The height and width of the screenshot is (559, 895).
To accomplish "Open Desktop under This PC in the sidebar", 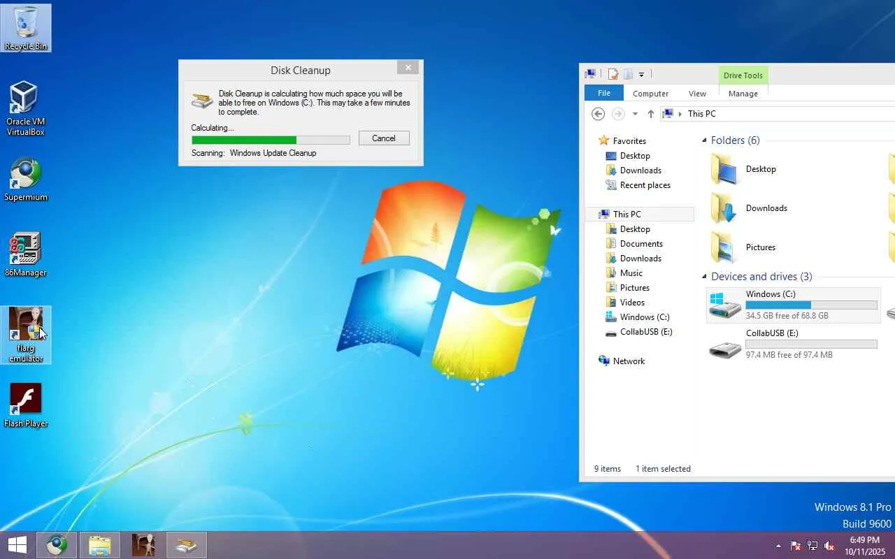I will pyautogui.click(x=635, y=229).
